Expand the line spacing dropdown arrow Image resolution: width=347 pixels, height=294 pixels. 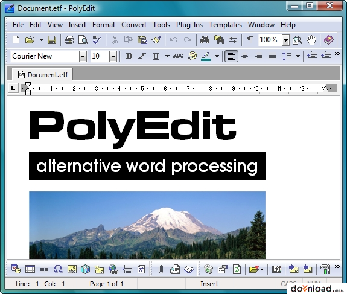pyautogui.click(x=298, y=56)
